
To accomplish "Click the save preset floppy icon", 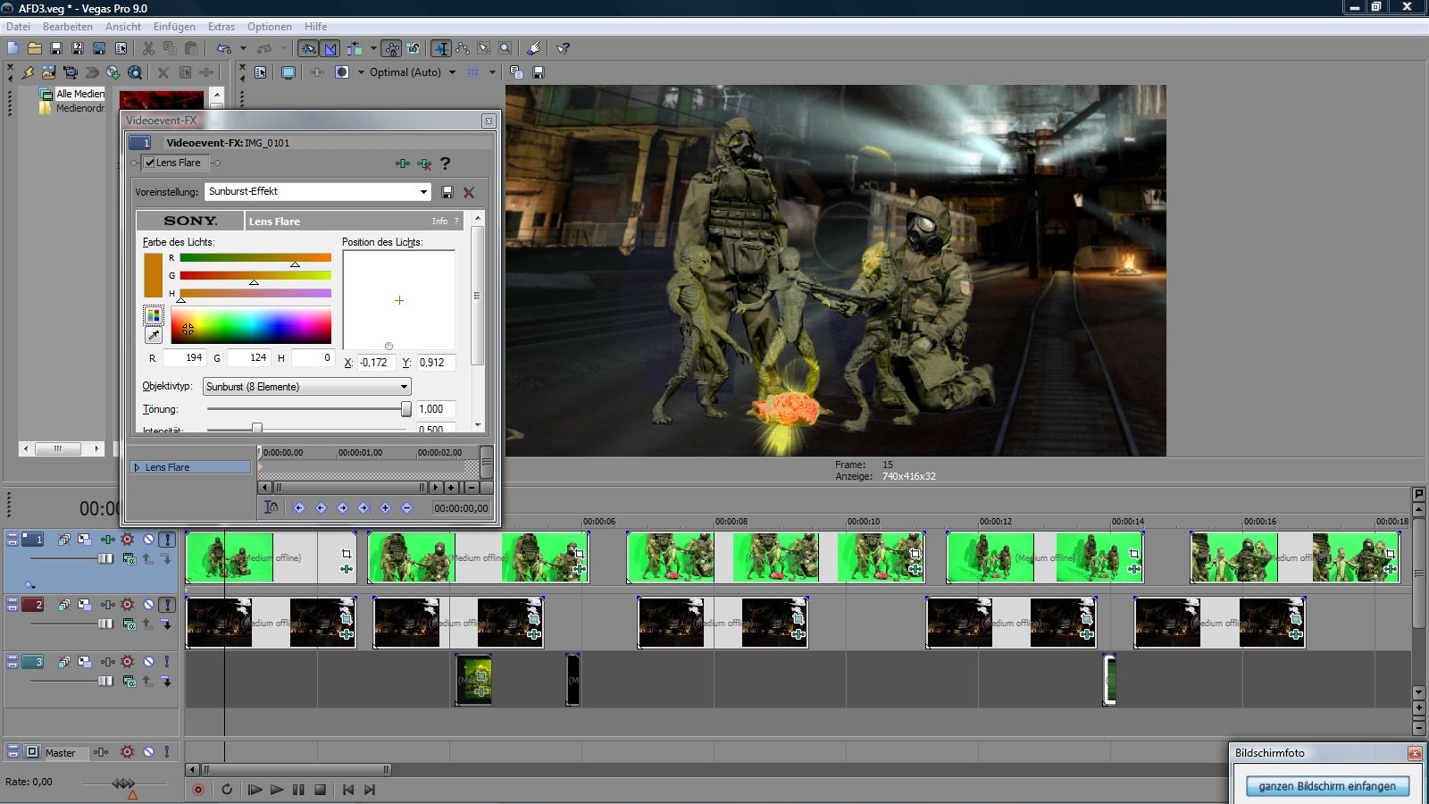I will tap(447, 192).
